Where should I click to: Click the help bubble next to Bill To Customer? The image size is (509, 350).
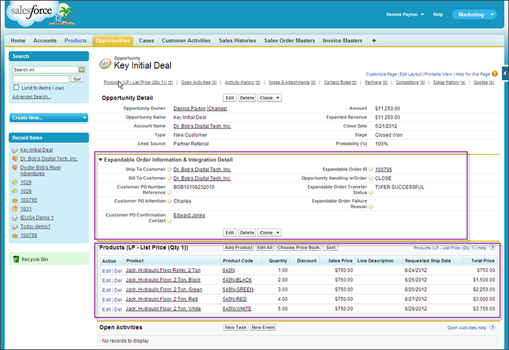(x=169, y=178)
